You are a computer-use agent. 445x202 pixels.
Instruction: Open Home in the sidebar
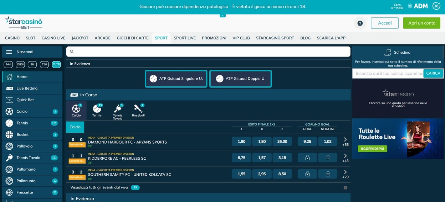[32, 77]
